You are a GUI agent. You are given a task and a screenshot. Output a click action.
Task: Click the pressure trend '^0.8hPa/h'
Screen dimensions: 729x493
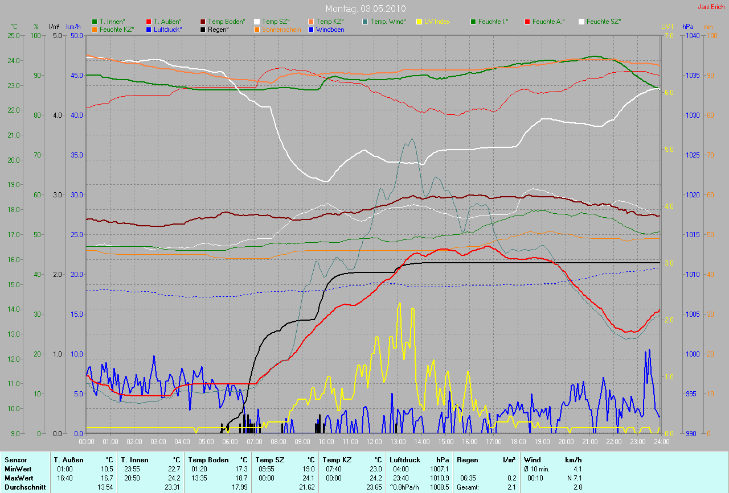(x=404, y=487)
